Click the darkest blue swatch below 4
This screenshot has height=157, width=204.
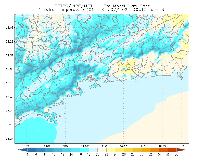tap(23, 150)
